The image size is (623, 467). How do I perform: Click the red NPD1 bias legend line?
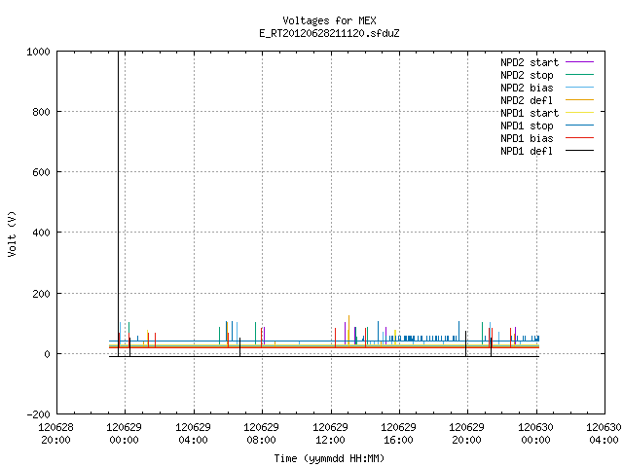click(580, 138)
